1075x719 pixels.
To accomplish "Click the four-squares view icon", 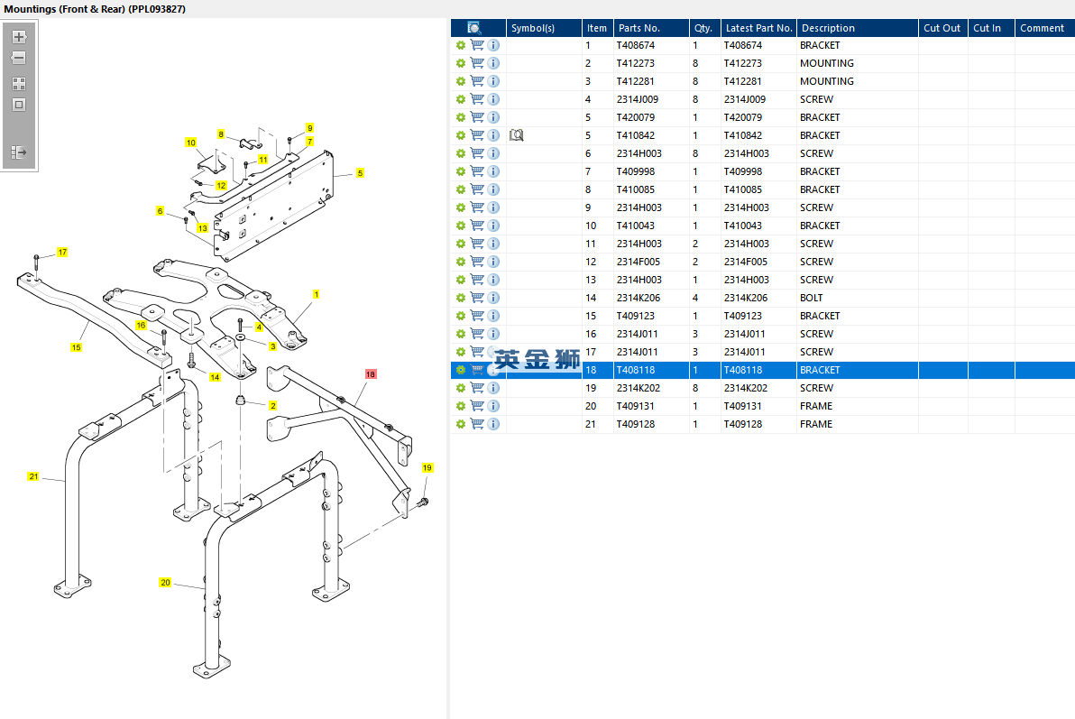I will (19, 84).
